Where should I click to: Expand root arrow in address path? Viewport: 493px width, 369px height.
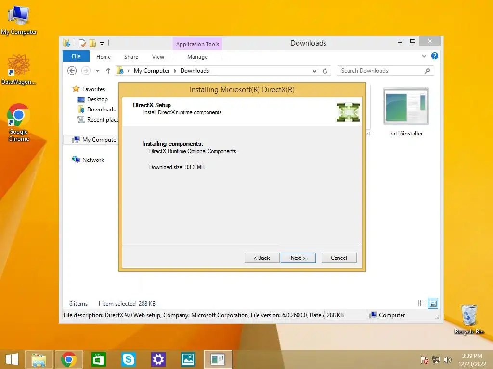128,71
